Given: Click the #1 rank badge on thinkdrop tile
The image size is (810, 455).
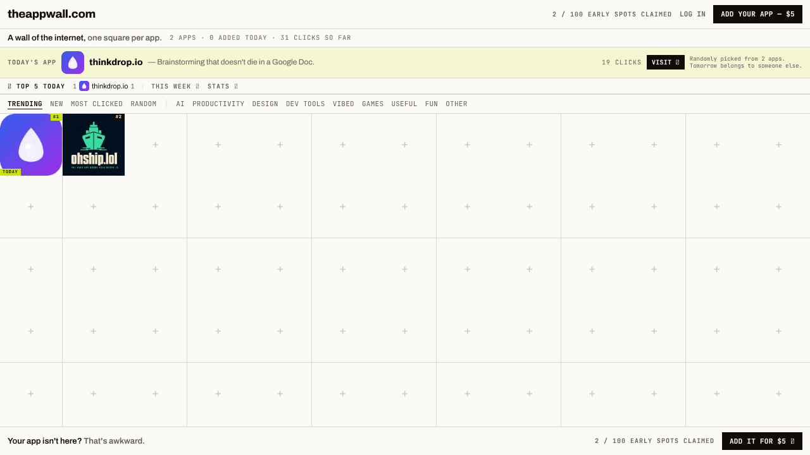Looking at the screenshot, I should tap(56, 117).
